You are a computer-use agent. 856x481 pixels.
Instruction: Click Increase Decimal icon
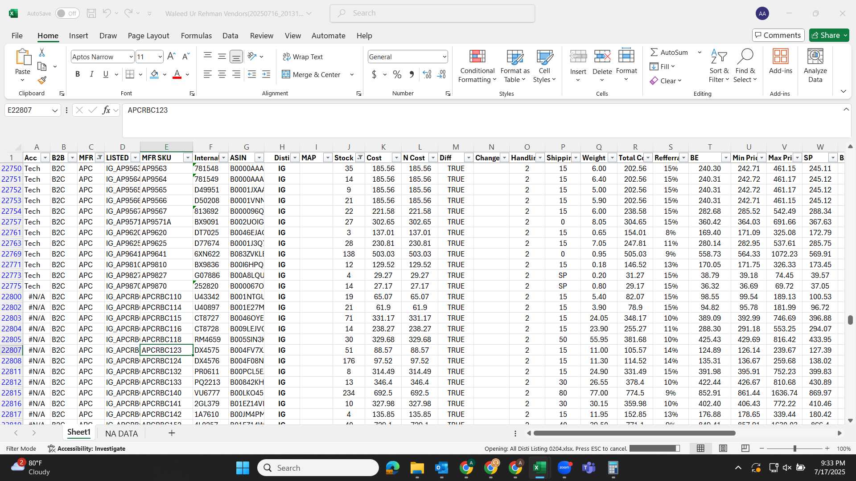click(427, 75)
